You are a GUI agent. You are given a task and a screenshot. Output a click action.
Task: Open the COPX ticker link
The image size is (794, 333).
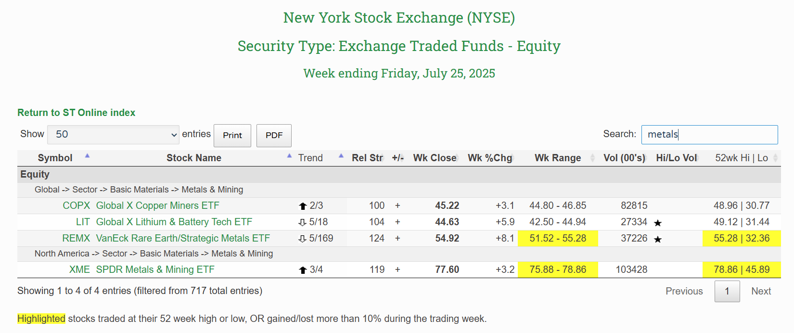(77, 205)
